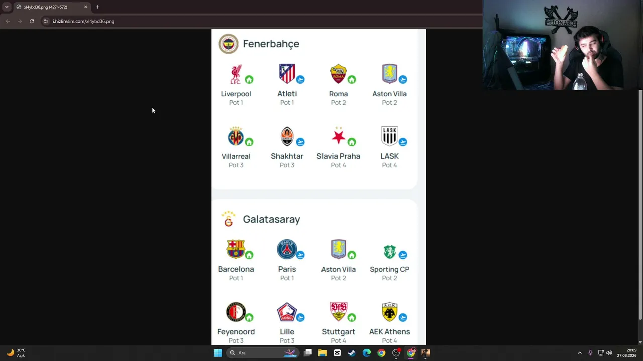This screenshot has width=643, height=361.
Task: Click the Galatasaray logo in header
Action: pos(228,219)
